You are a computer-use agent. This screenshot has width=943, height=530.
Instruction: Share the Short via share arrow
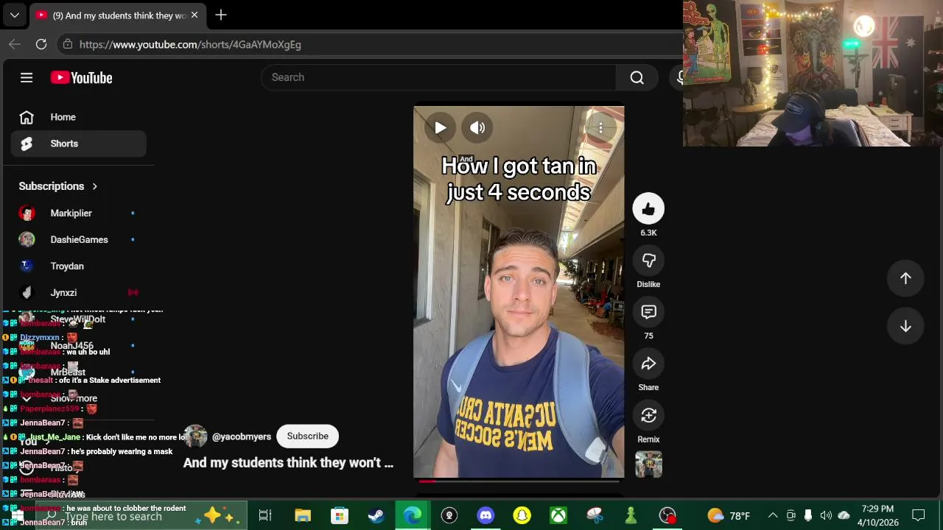coord(648,364)
